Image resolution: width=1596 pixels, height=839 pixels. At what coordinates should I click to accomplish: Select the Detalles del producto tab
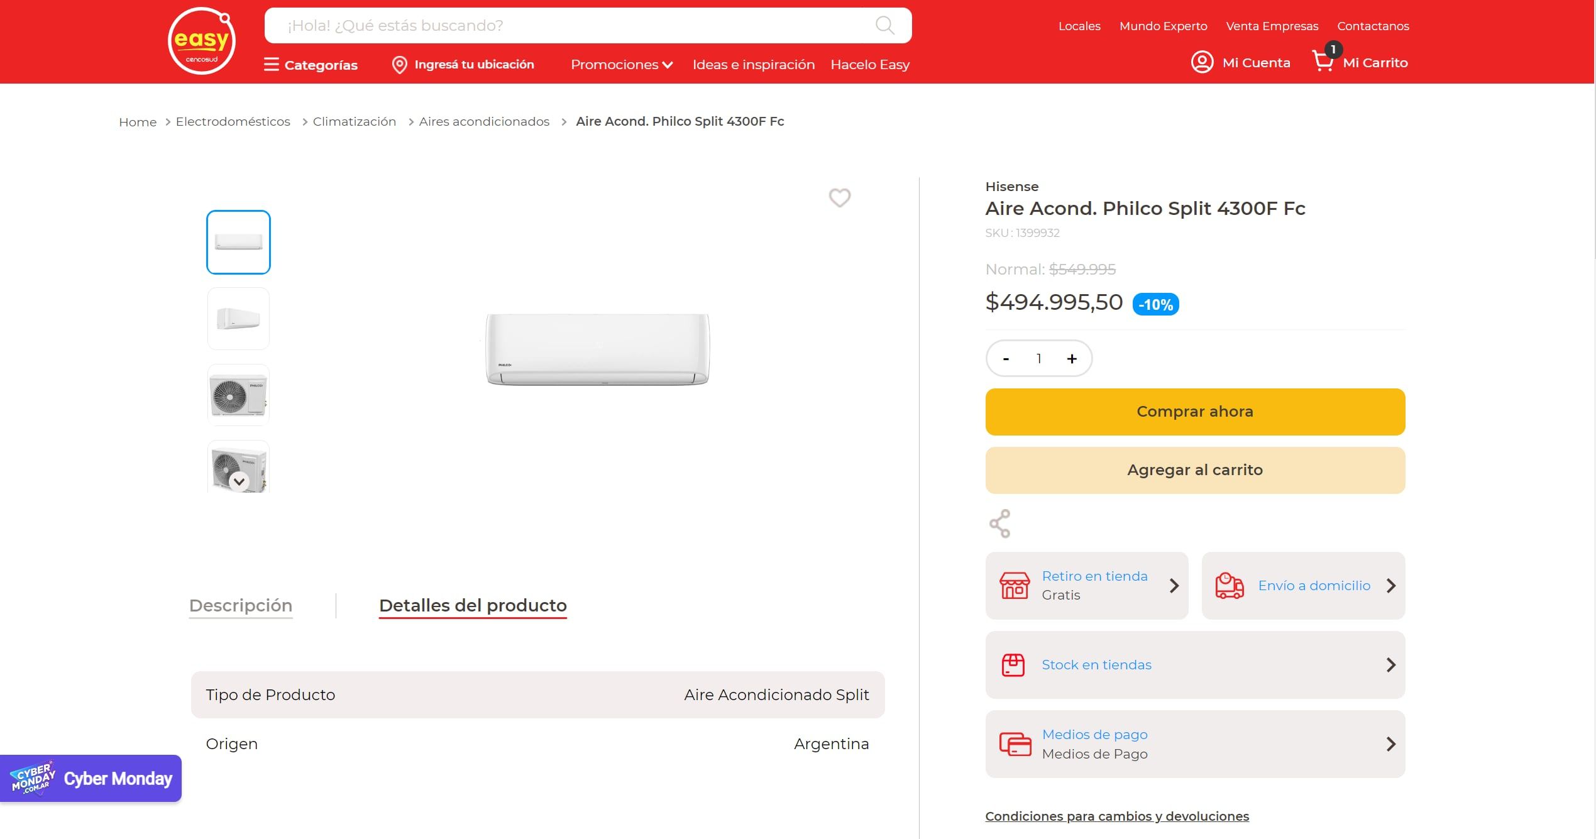(473, 605)
